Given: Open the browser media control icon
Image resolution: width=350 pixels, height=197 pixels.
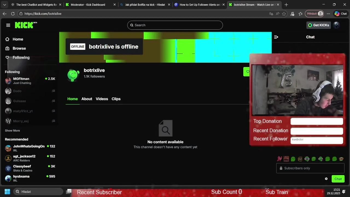Looking at the screenshot, I should tap(292, 14).
